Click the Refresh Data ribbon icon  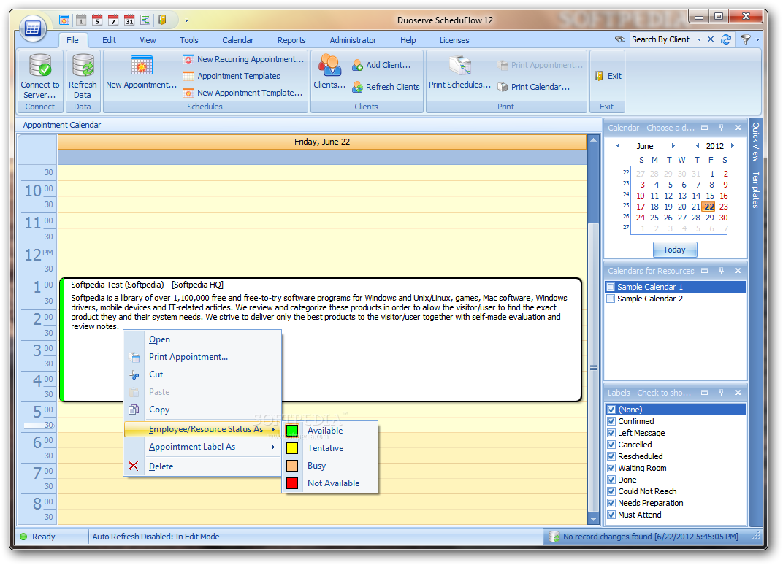pyautogui.click(x=83, y=77)
